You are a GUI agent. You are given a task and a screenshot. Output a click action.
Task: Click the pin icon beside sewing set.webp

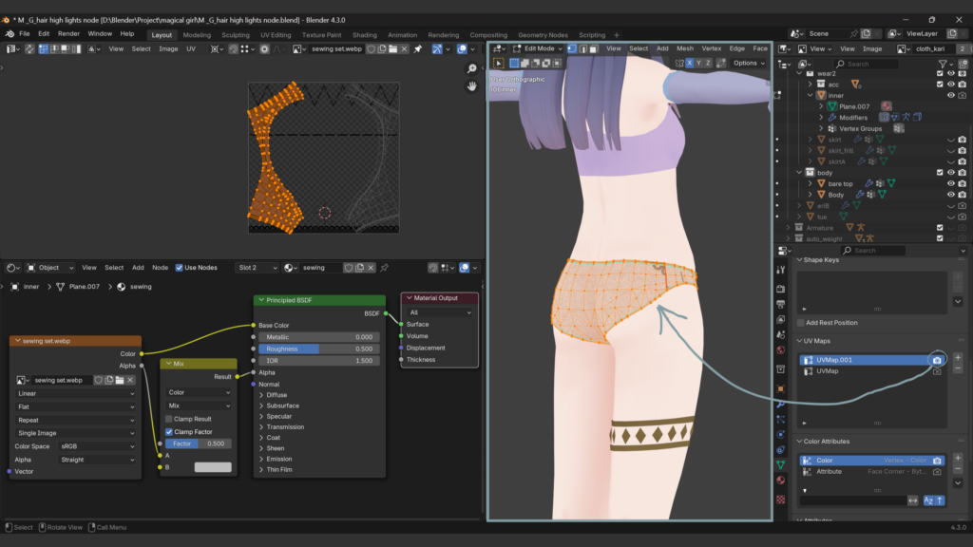coord(416,48)
